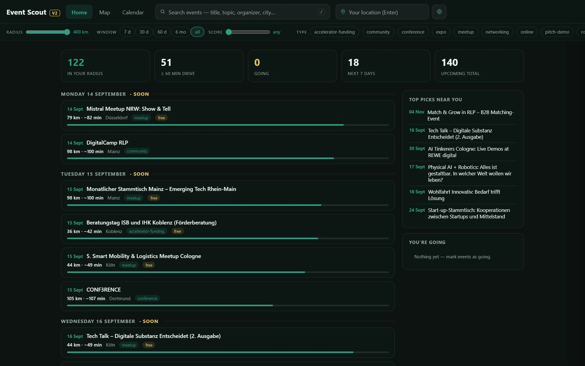Toggle the online type filter chip
Image resolution: width=585 pixels, height=366 pixels.
(527, 32)
